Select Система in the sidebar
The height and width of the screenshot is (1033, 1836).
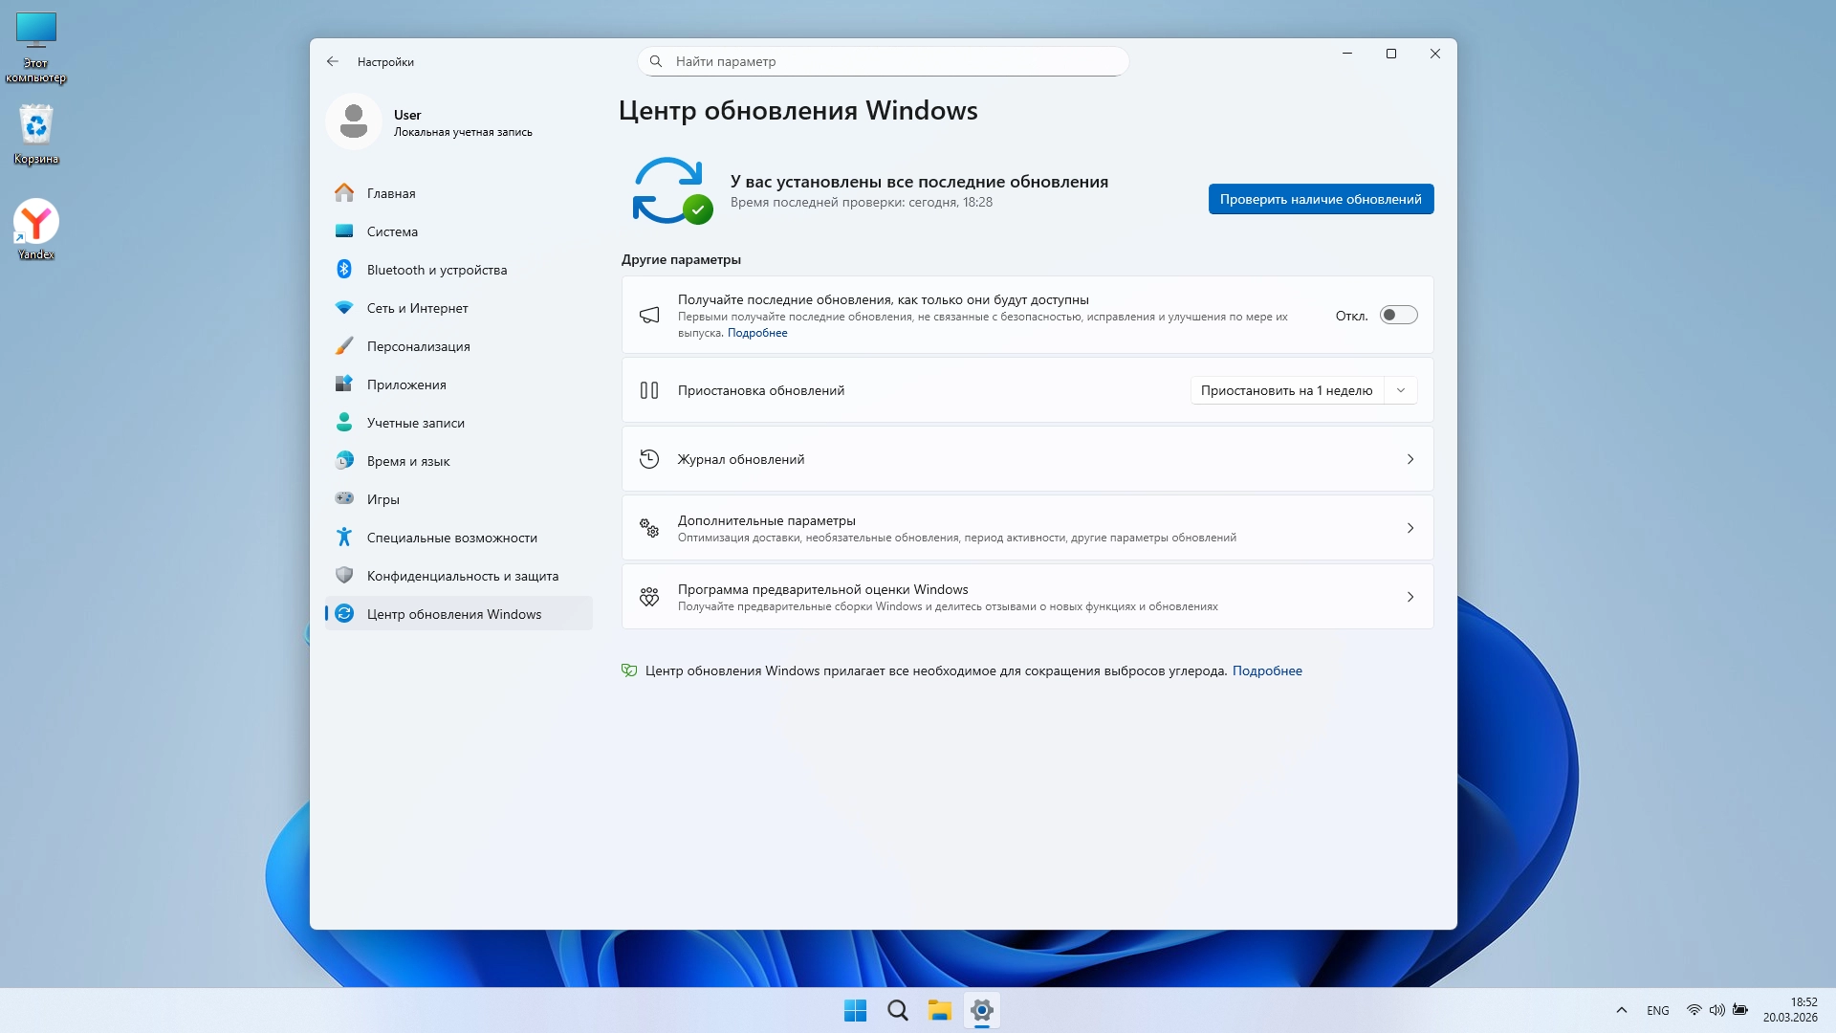(x=392, y=231)
